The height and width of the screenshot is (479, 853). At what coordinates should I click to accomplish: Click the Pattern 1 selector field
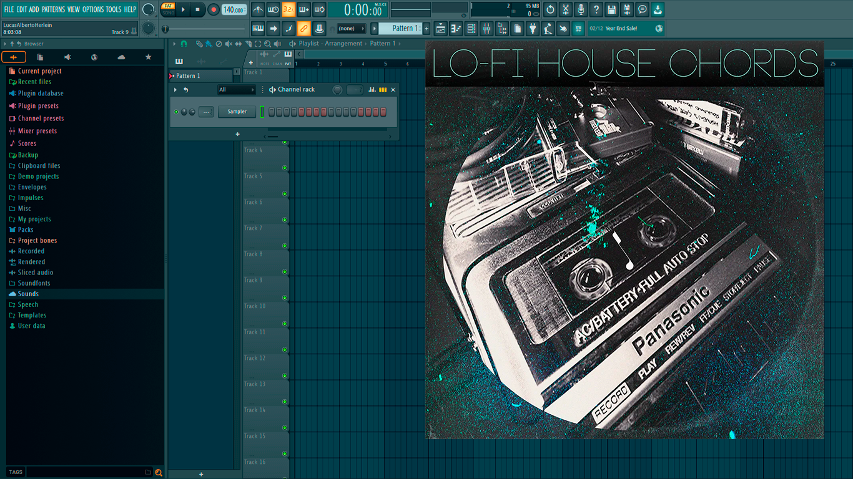[401, 28]
